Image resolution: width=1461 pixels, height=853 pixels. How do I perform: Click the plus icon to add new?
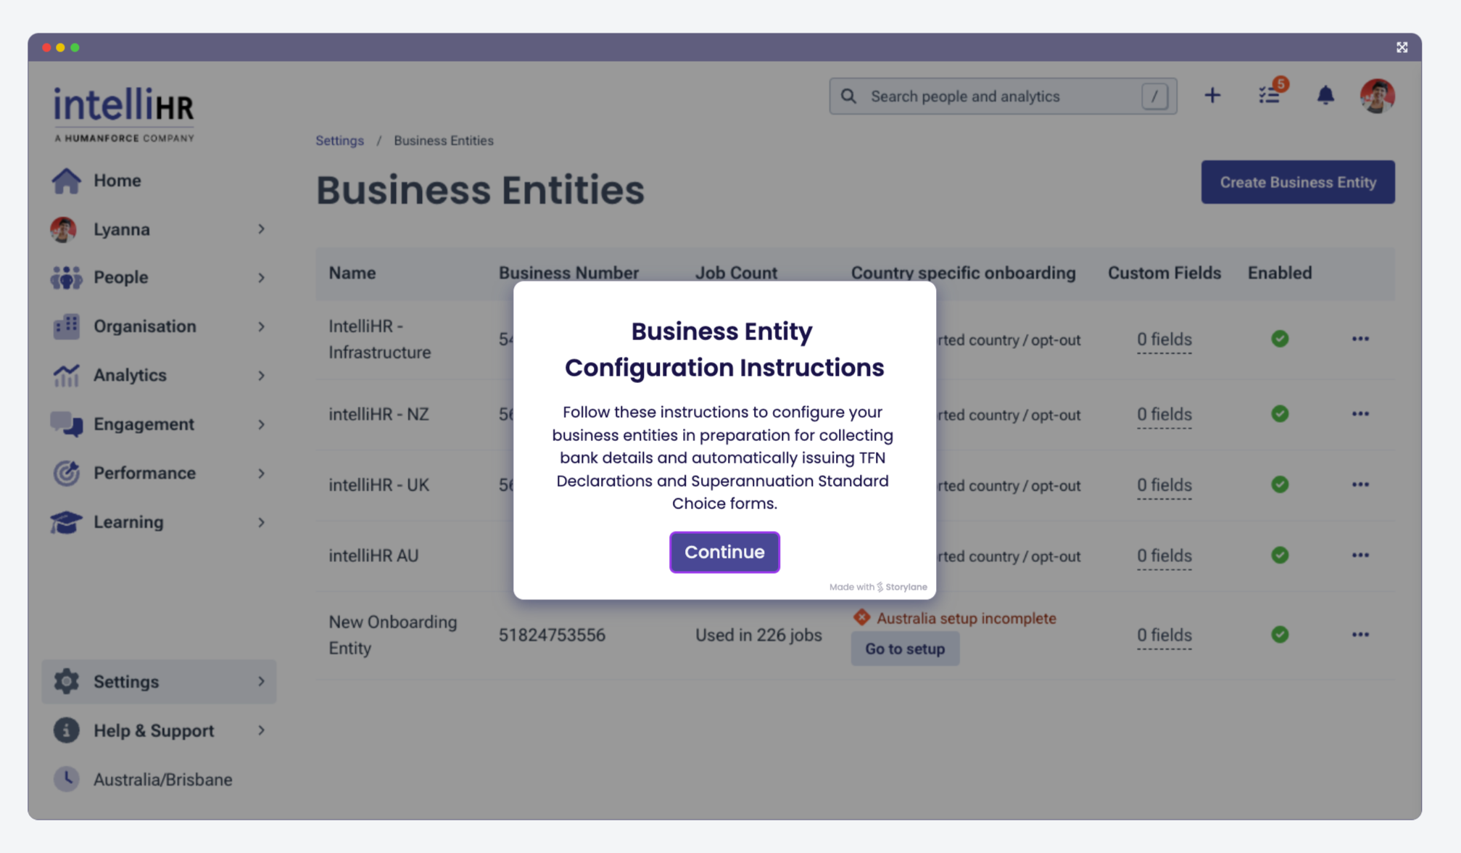click(1212, 96)
